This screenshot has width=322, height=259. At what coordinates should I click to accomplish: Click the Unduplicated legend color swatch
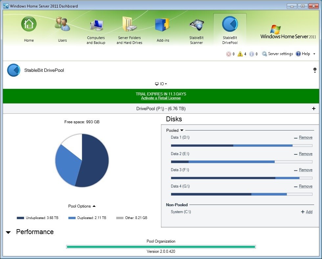click(x=20, y=218)
